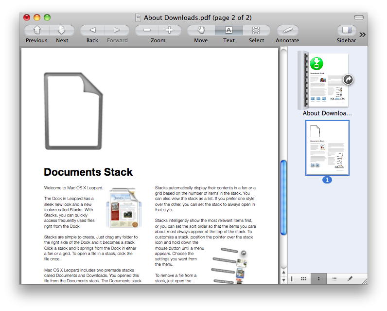The height and width of the screenshot is (311, 387).
Task: Show contact sheet grid view in sidebar
Action: pyautogui.click(x=304, y=278)
